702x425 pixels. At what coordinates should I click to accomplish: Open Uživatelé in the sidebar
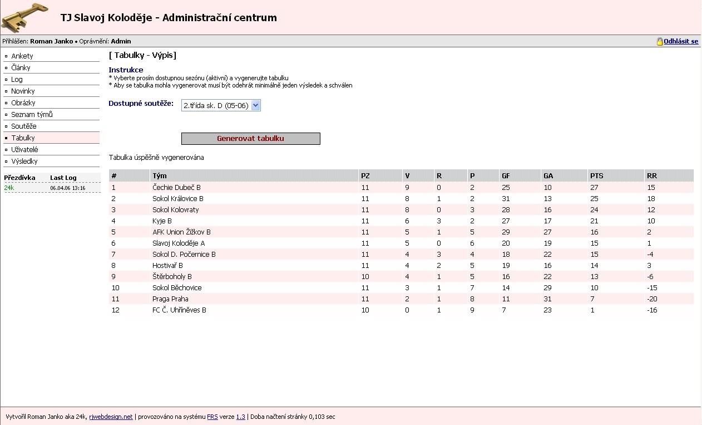coord(24,150)
